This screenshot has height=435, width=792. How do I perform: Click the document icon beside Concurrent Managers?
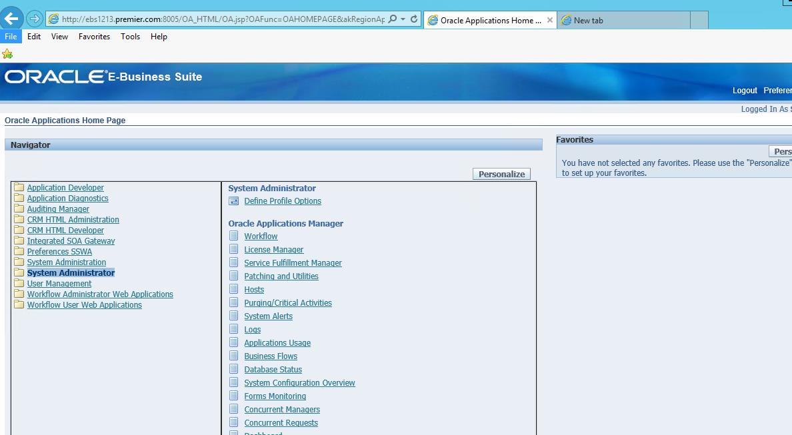233,409
